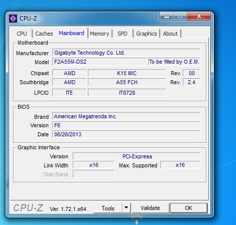
Task: Click the Chipset vendor AMD field
Action: [69, 73]
